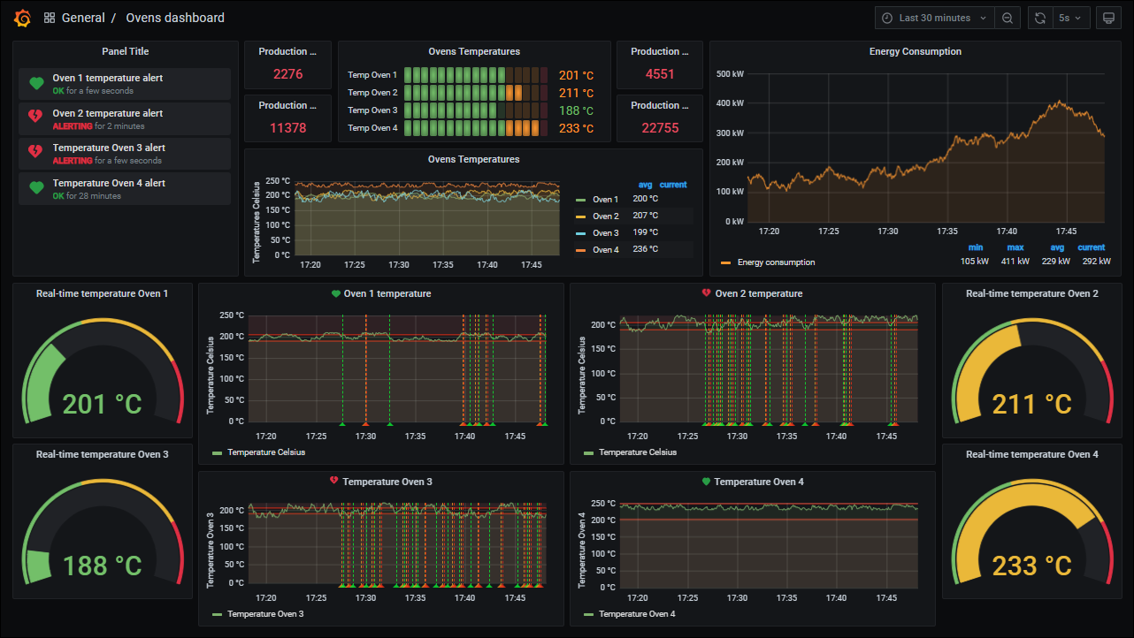Toggle the Oven 1 series in the Ovens Temperatures legend

[x=605, y=200]
